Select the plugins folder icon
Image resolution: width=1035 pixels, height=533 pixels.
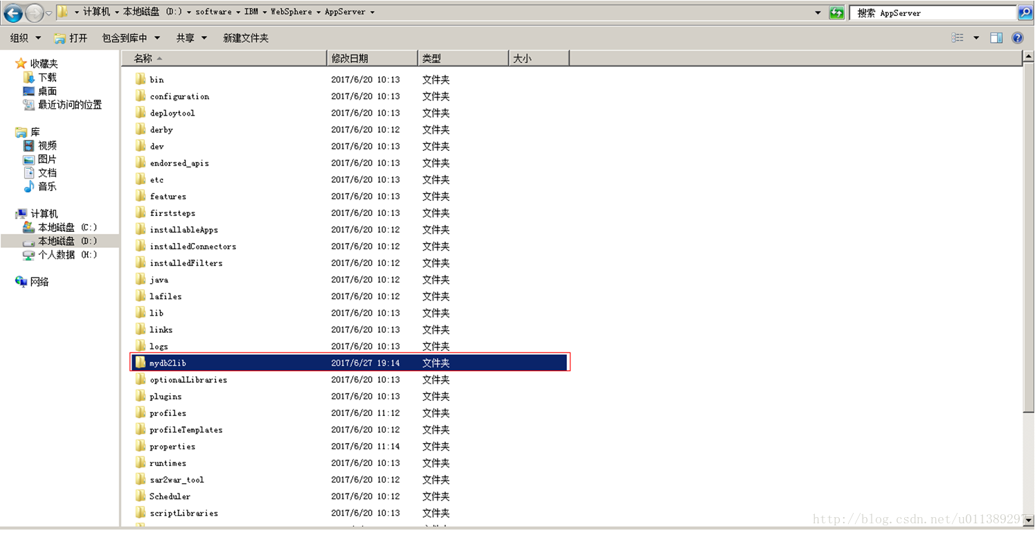141,396
